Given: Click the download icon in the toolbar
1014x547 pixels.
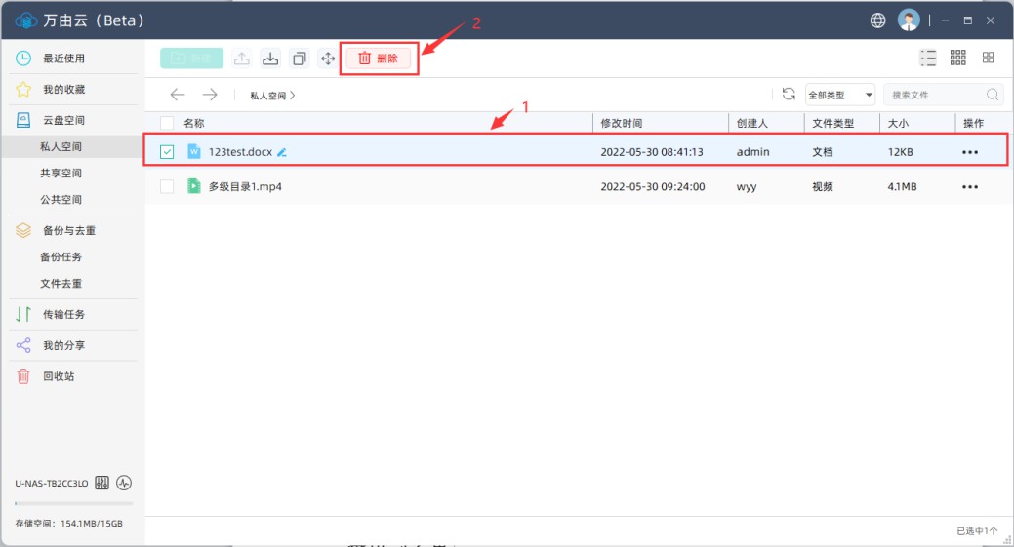Looking at the screenshot, I should (270, 59).
